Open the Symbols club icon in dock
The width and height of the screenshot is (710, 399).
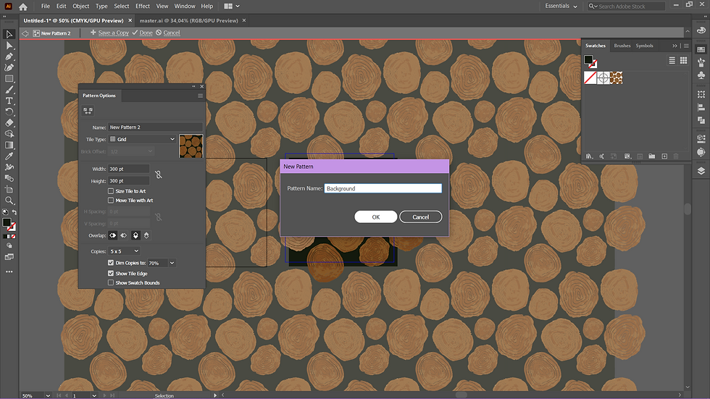coord(701,75)
